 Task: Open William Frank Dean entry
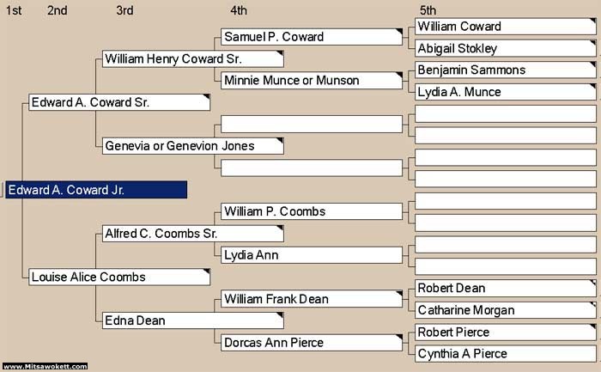click(x=312, y=299)
